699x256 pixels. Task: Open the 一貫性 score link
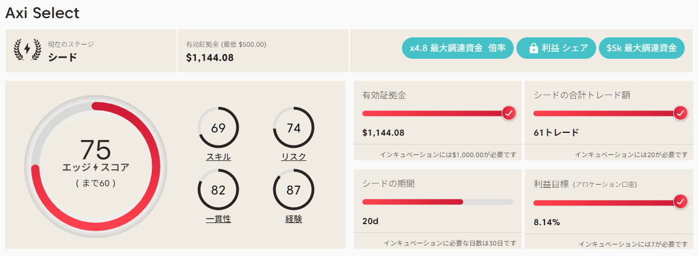[x=218, y=219]
